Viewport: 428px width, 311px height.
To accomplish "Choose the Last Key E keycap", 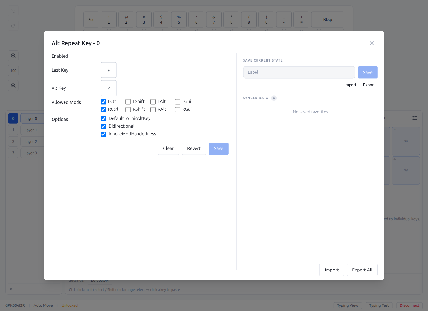I will point(109,70).
